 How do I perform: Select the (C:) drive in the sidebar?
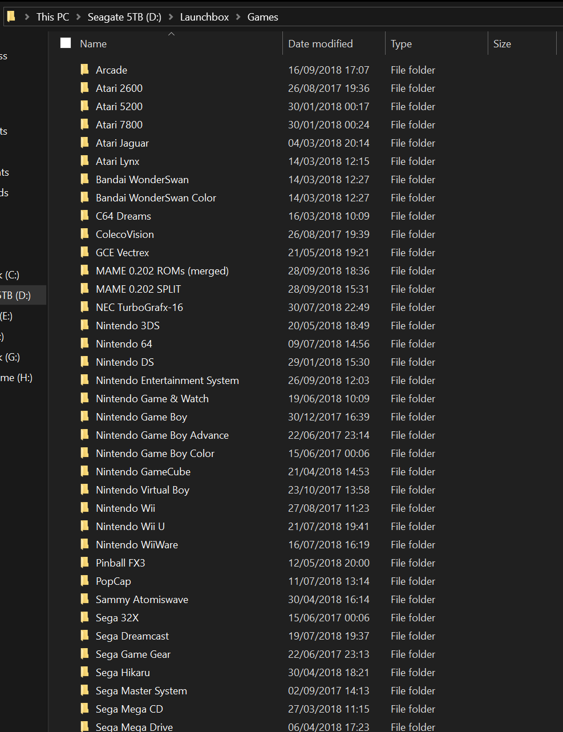coord(10,275)
